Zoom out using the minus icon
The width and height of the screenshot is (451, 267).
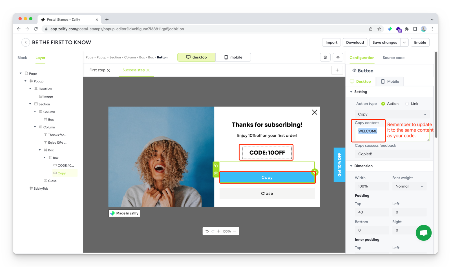pos(235,231)
